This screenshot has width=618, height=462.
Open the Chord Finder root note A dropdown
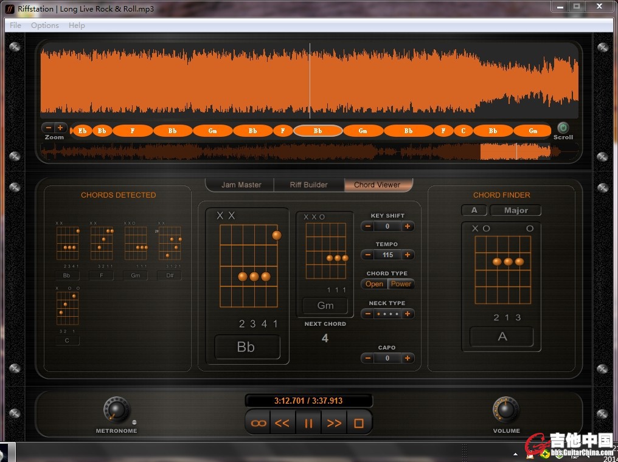coord(474,210)
